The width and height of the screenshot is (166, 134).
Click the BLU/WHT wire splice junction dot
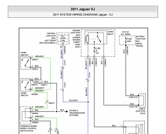[x=88, y=102]
